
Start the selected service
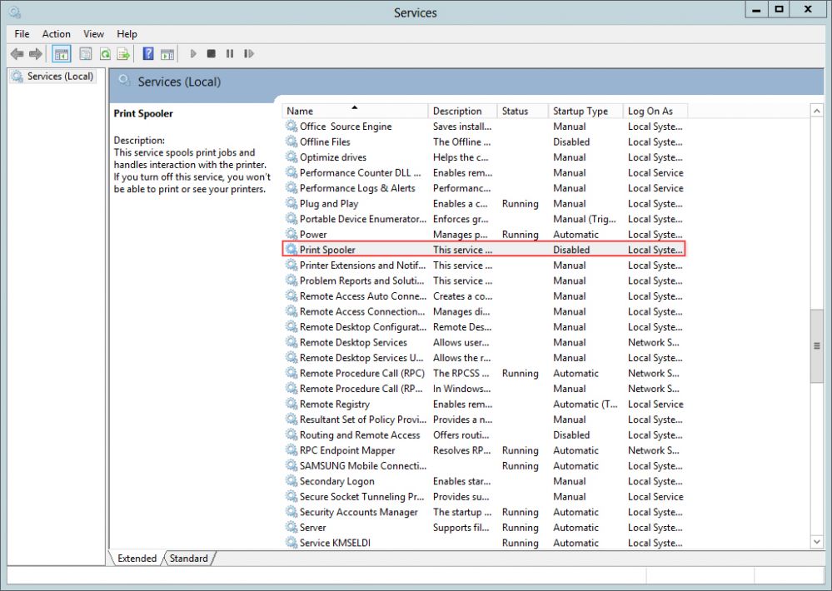coord(192,53)
